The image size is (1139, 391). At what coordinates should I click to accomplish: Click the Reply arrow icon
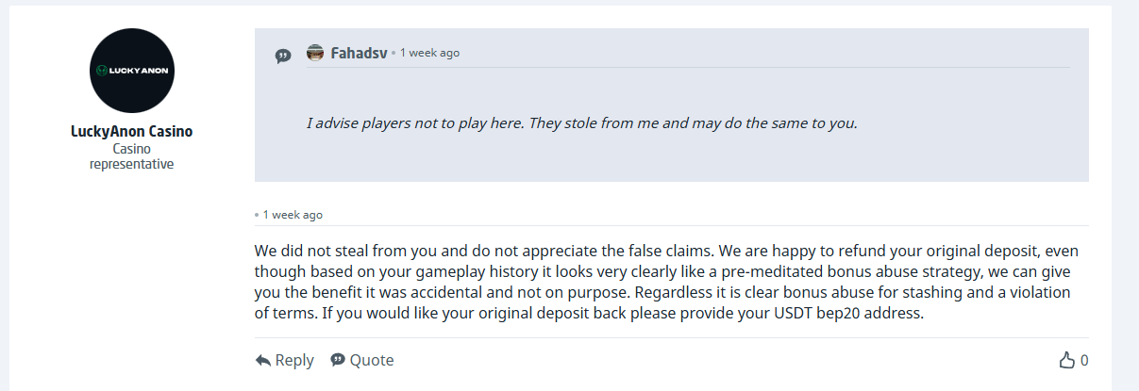(263, 360)
